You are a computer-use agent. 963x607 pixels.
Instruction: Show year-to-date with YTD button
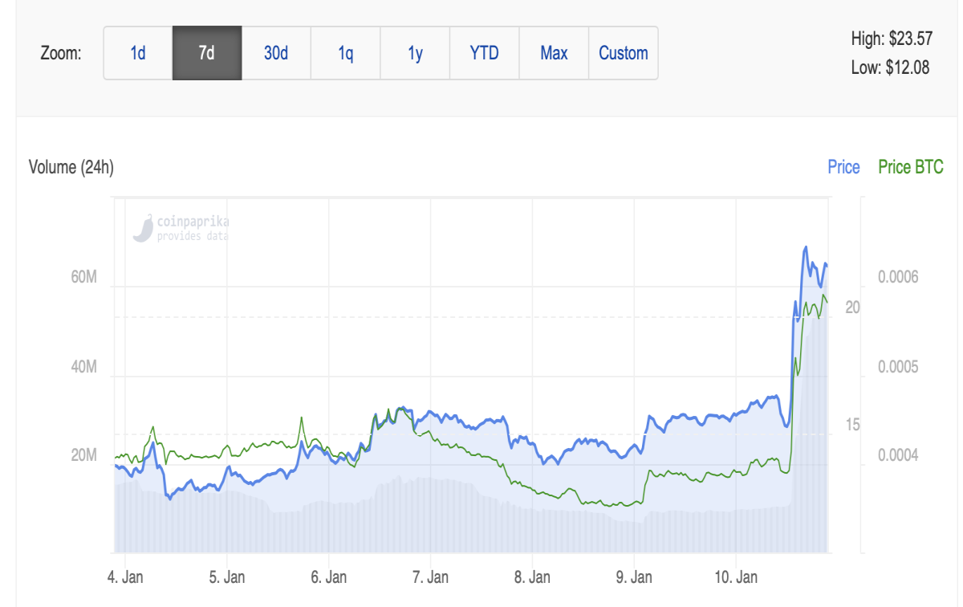pos(485,53)
